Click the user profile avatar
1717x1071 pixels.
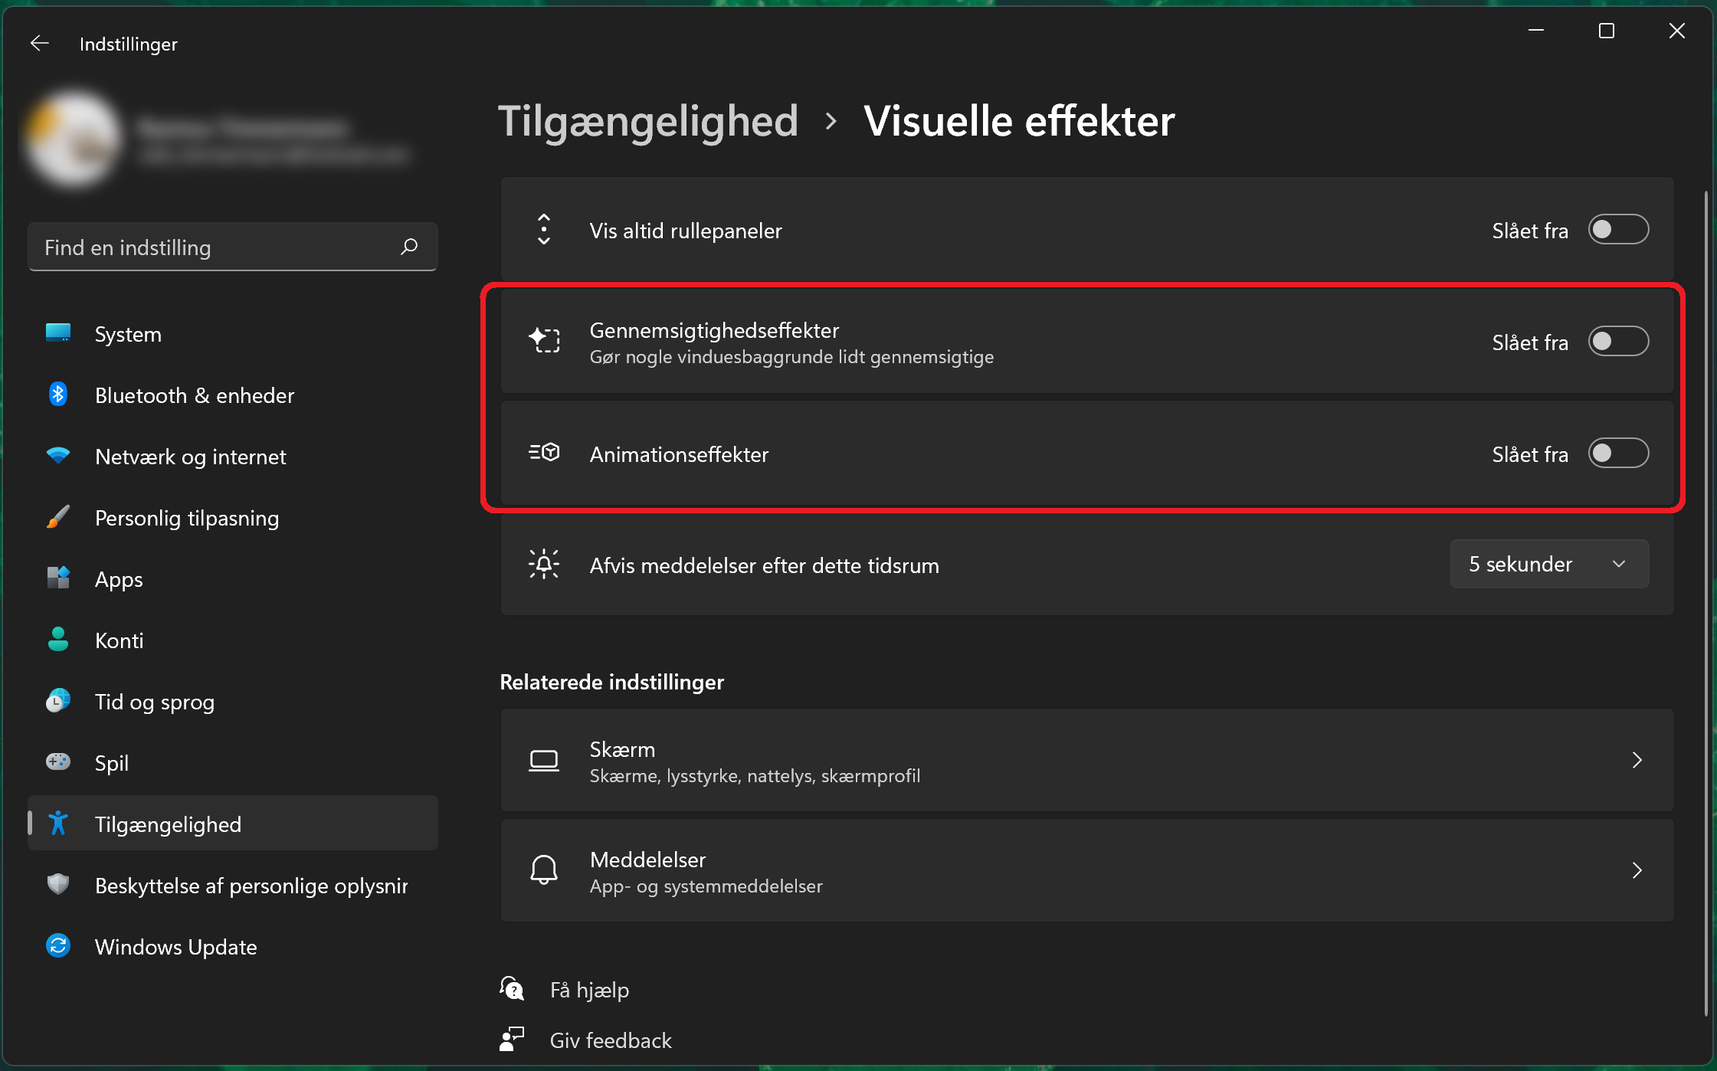(x=73, y=139)
